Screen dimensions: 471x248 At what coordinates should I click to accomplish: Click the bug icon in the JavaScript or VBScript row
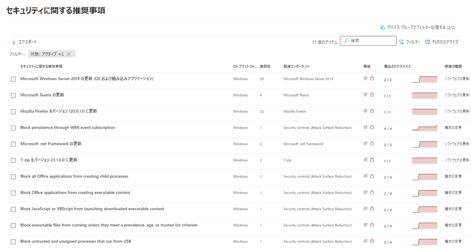(x=372, y=209)
